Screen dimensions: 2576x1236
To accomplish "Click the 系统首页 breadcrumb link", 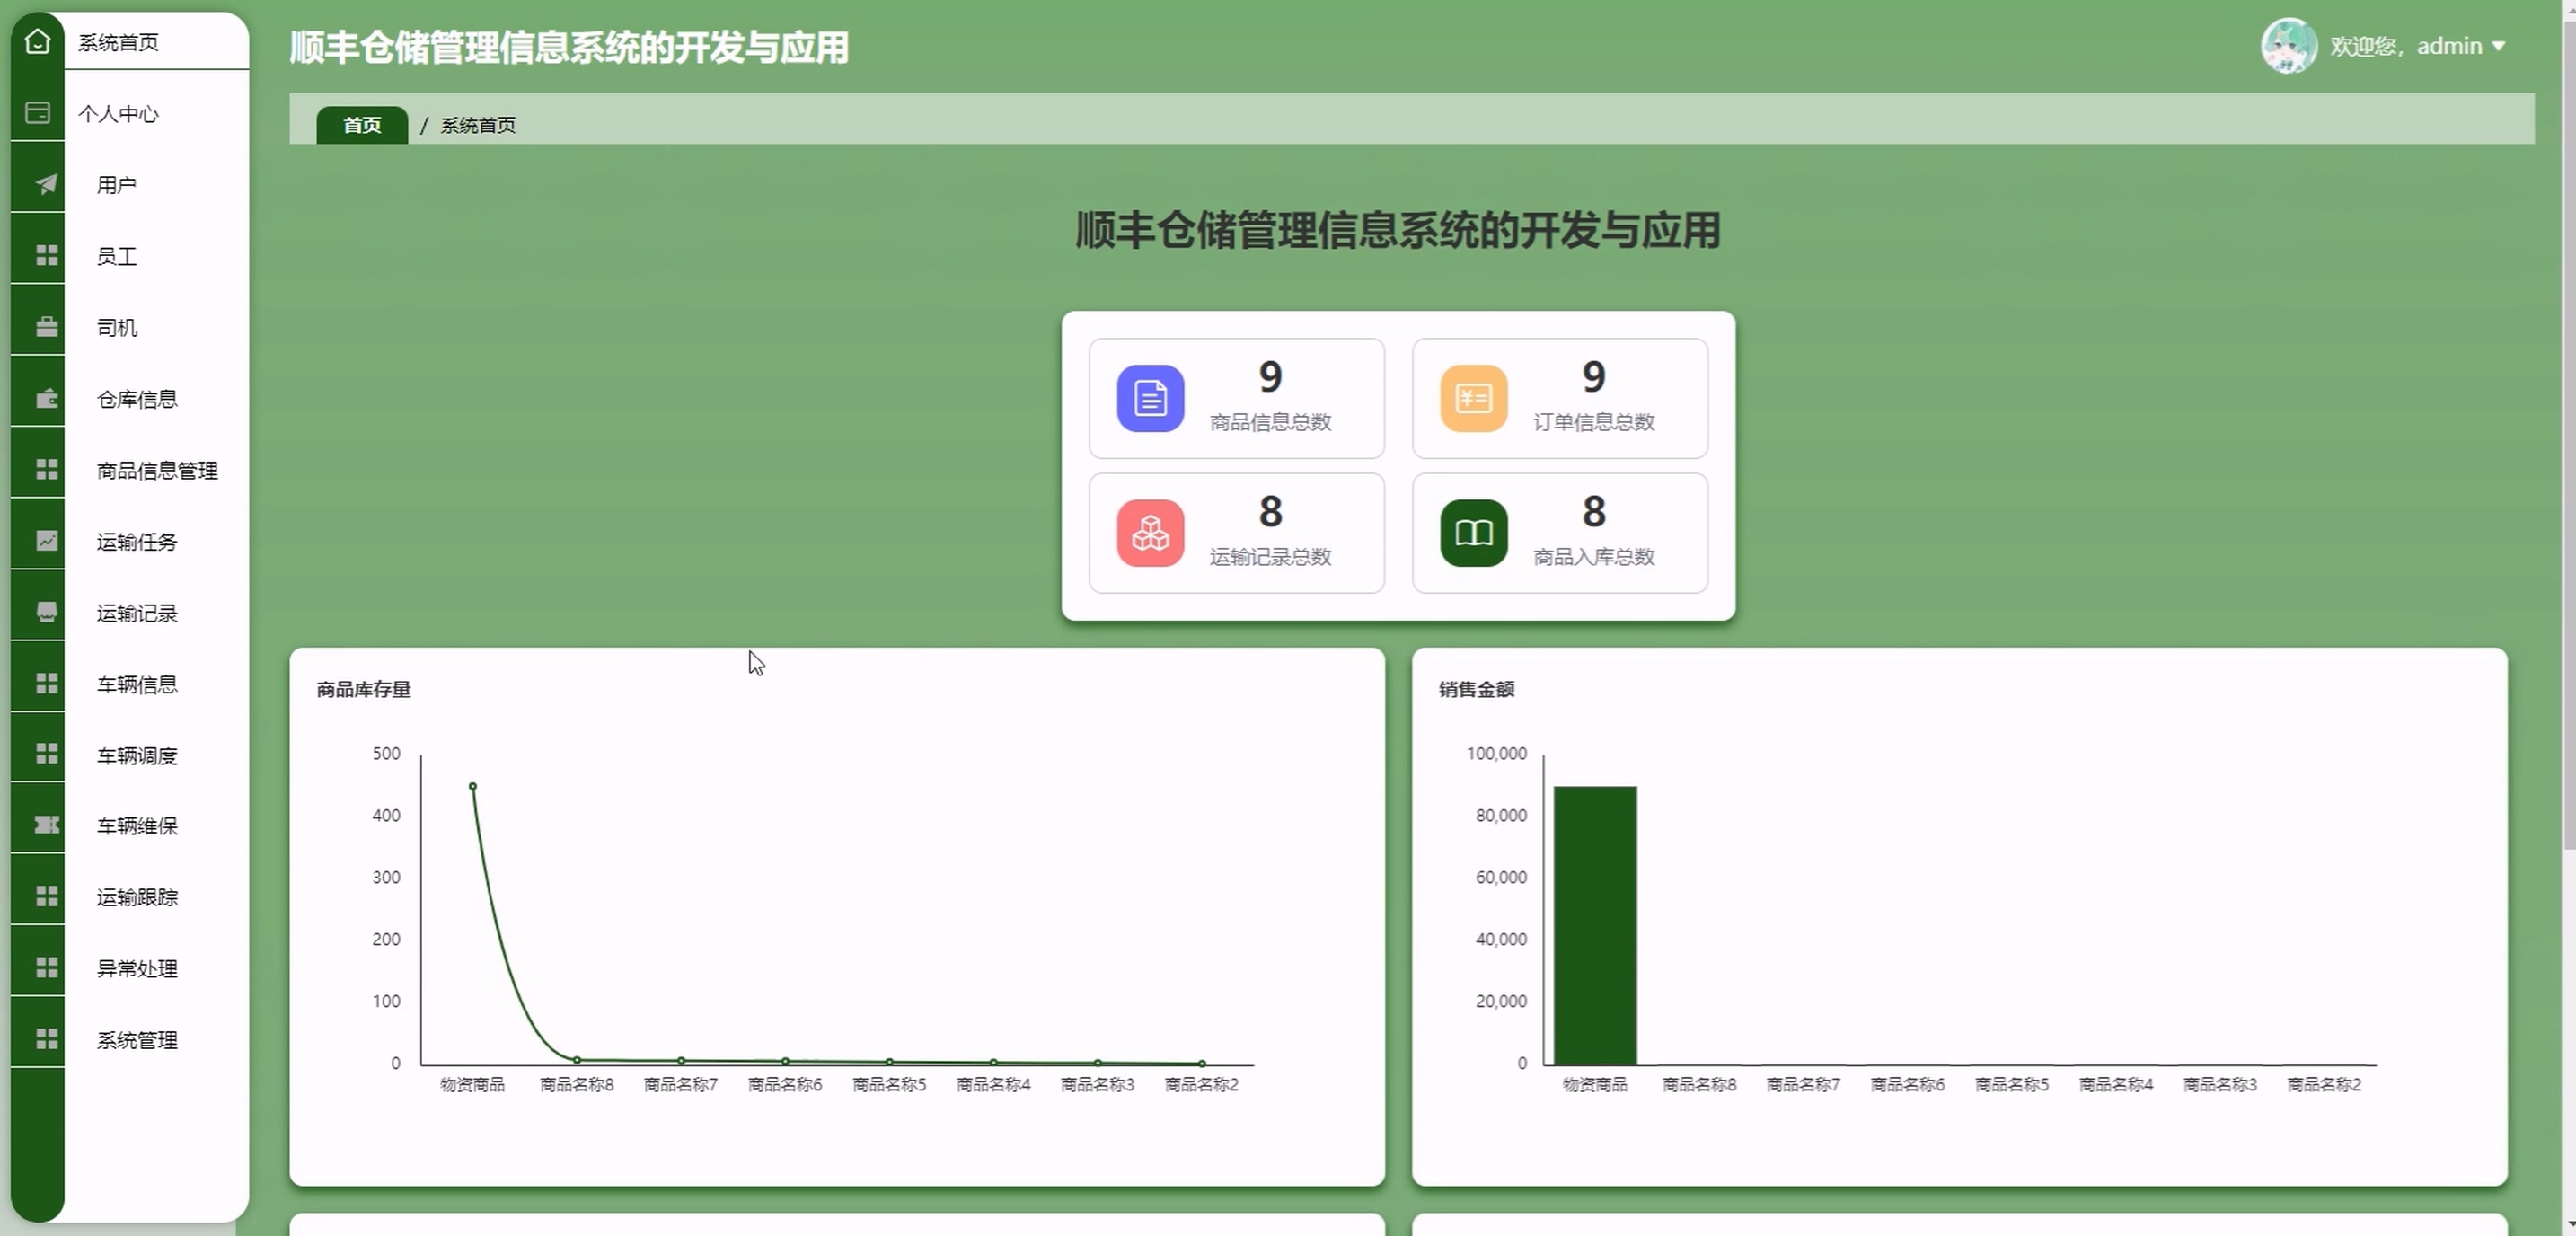I will point(478,125).
